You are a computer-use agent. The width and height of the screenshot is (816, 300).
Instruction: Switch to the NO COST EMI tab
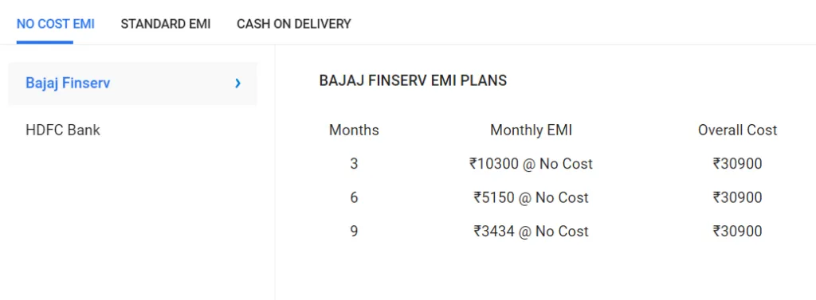tap(56, 24)
